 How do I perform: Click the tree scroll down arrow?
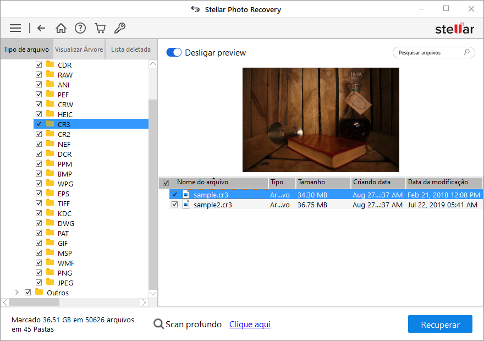pyautogui.click(x=153, y=294)
